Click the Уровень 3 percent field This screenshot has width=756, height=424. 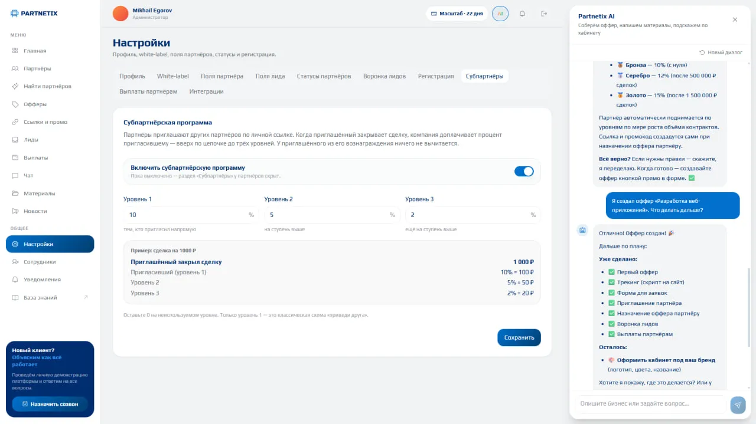(472, 215)
